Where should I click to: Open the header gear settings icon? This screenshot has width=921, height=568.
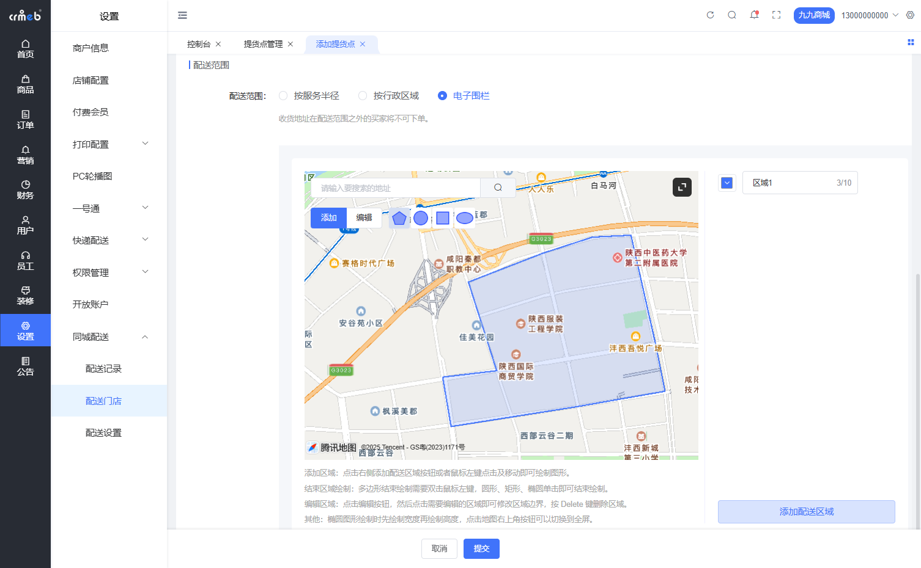tap(910, 15)
